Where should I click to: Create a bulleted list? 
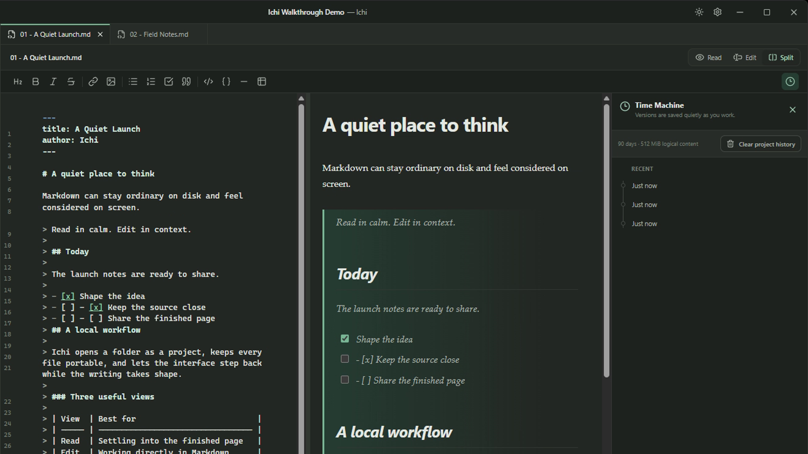point(133,82)
